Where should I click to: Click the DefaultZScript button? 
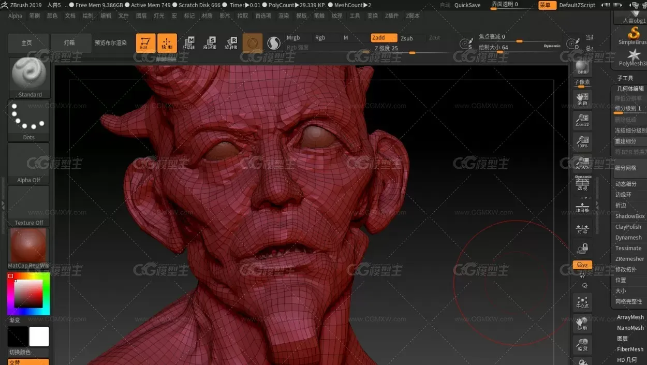[x=577, y=5]
